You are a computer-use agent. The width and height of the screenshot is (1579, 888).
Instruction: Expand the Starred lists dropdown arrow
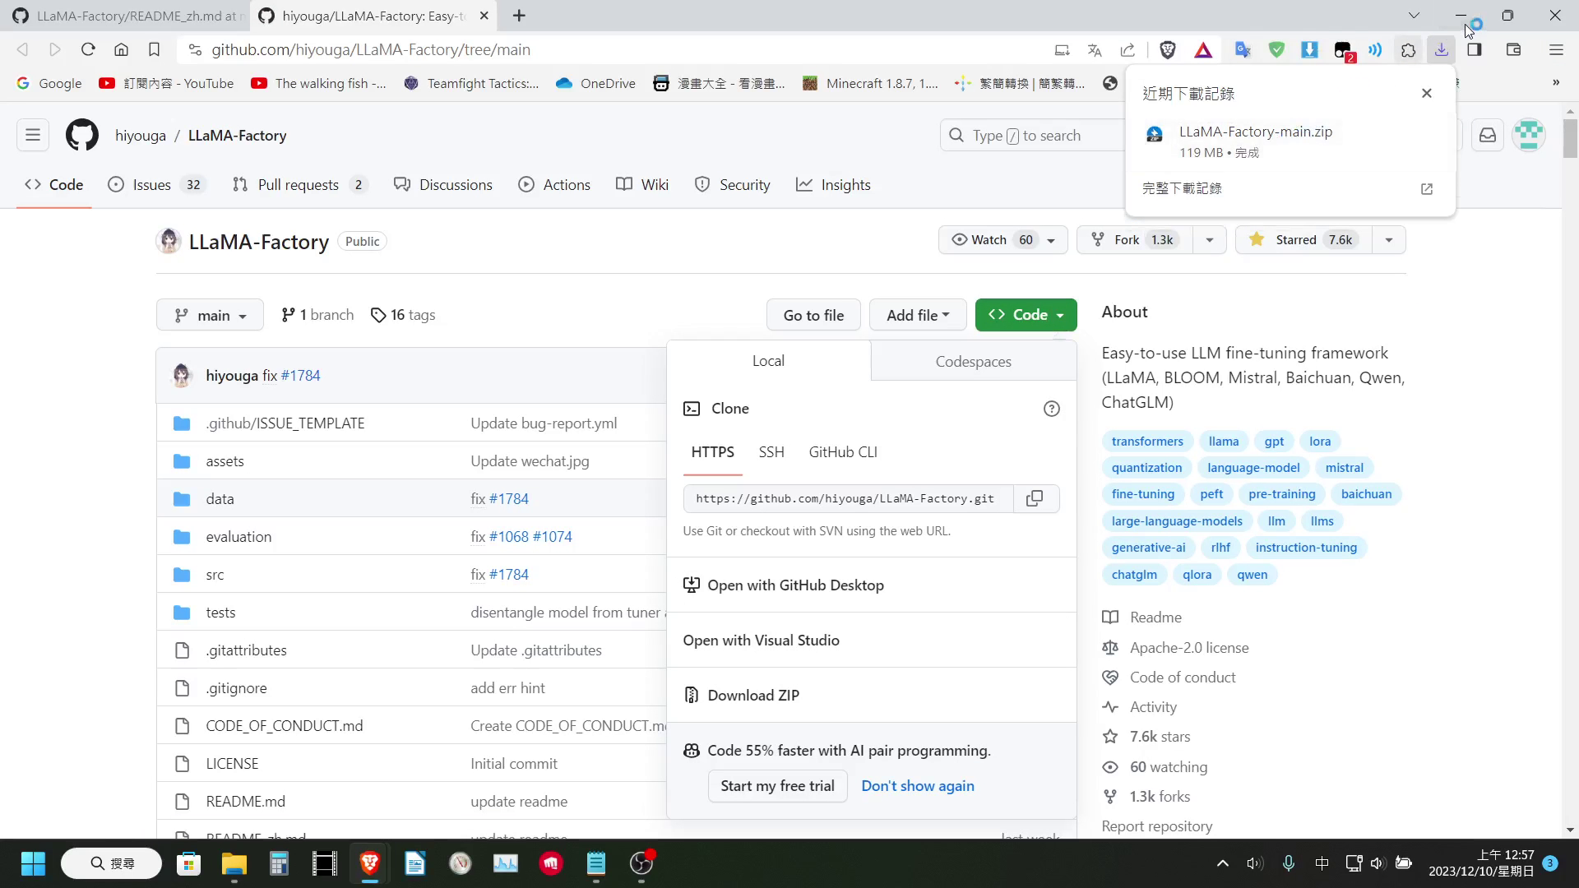coord(1389,240)
